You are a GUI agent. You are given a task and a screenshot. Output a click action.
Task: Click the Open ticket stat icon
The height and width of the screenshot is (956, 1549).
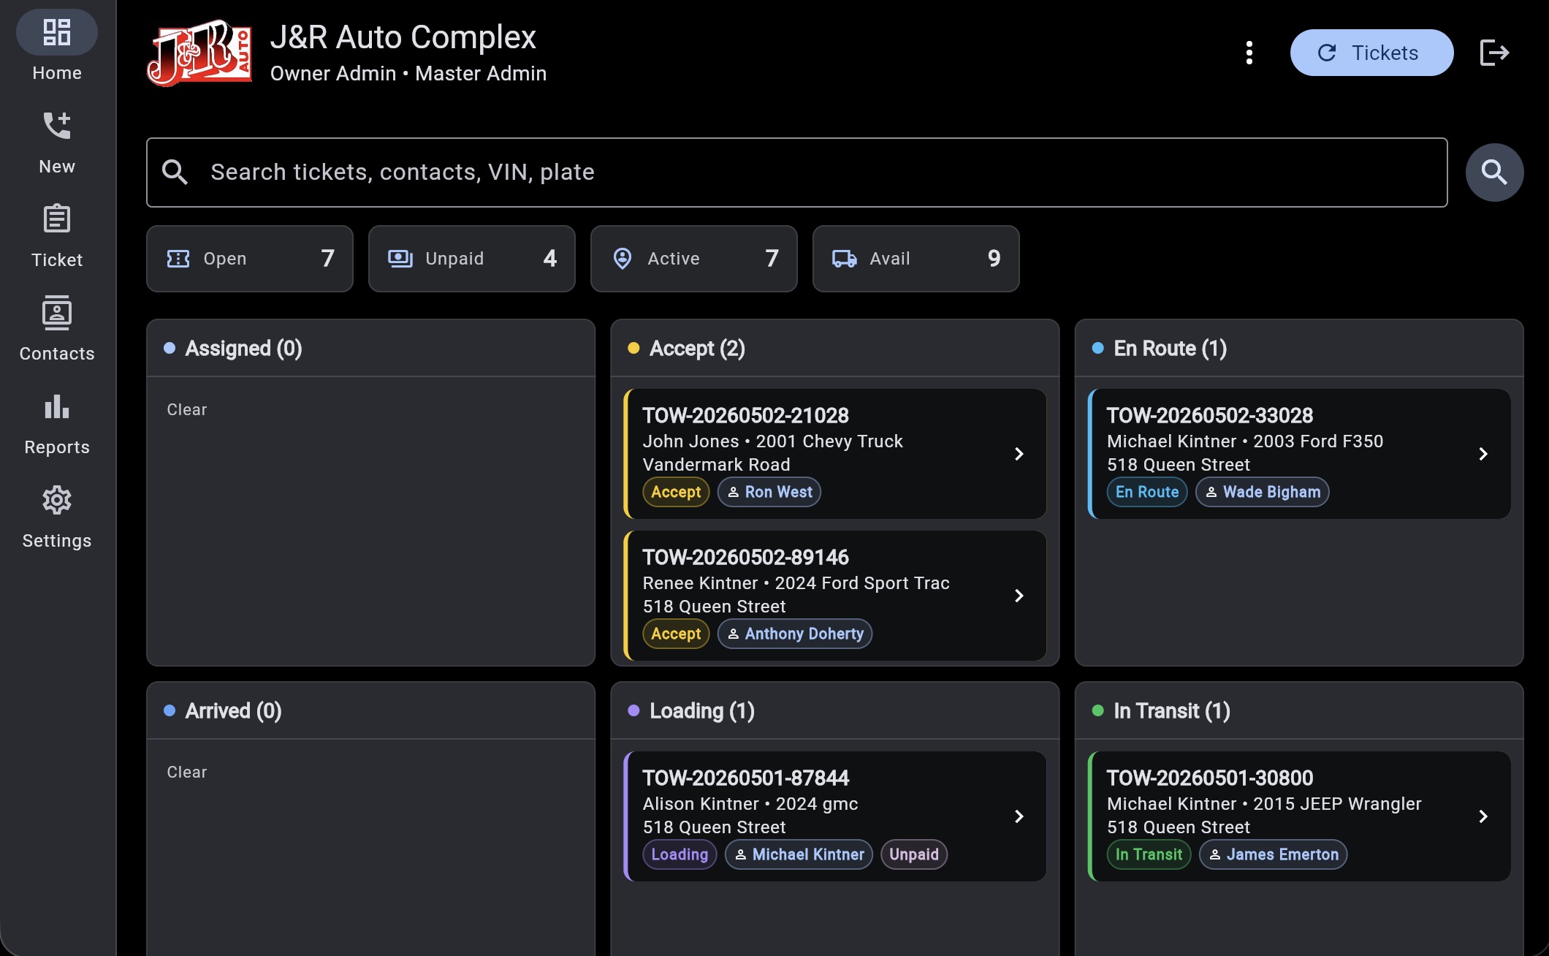pyautogui.click(x=178, y=259)
